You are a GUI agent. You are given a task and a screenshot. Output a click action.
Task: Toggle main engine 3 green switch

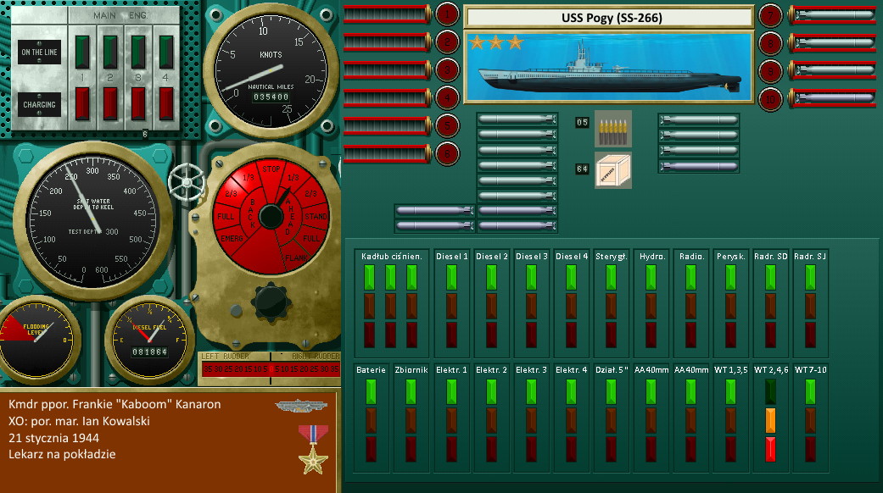pyautogui.click(x=138, y=50)
